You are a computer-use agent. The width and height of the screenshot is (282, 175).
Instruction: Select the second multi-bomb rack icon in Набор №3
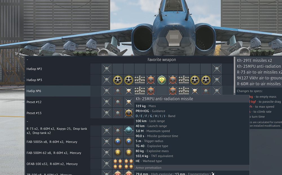tap(184, 80)
